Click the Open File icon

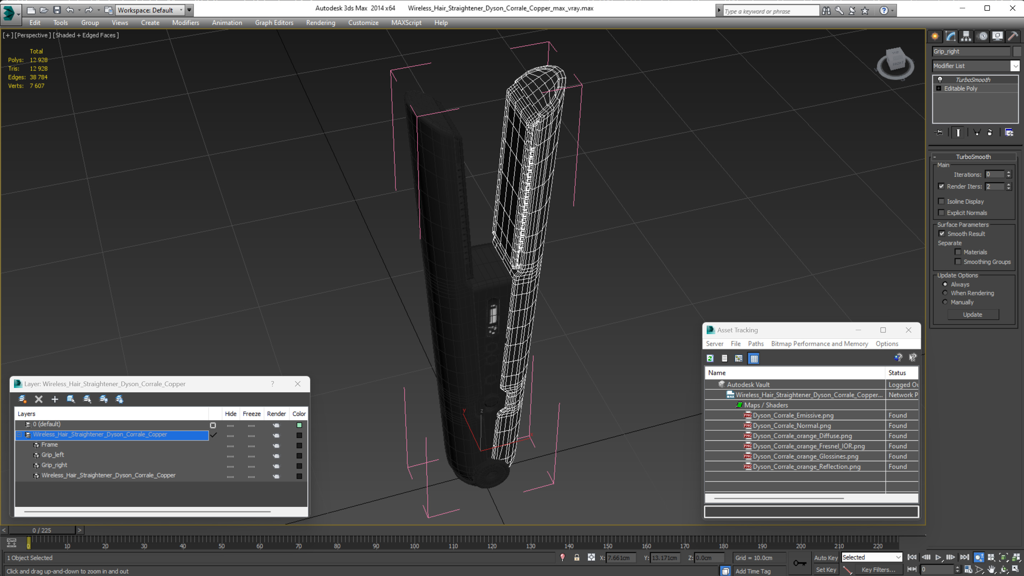(44, 10)
